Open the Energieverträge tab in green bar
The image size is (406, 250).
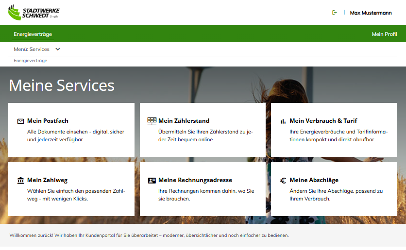(x=33, y=34)
